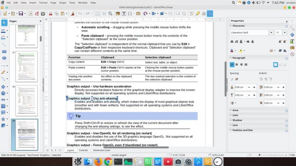Viewport: 296px width, 166px height.
Task: Click the zoom slider in status bar
Action: [275, 155]
